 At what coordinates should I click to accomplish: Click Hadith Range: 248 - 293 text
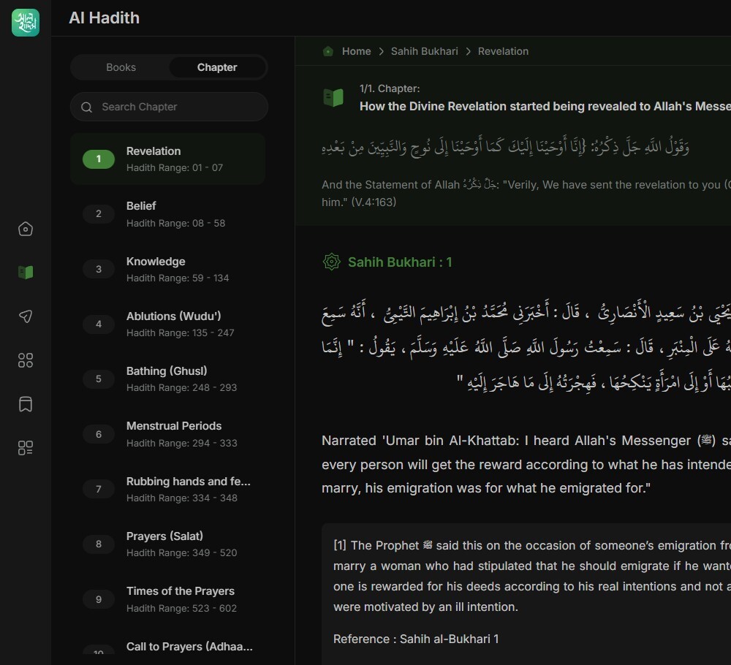pyautogui.click(x=181, y=388)
